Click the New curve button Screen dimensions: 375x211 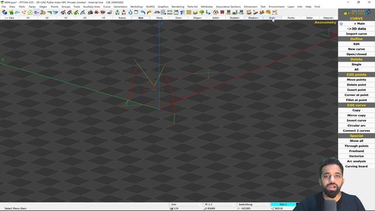click(356, 49)
